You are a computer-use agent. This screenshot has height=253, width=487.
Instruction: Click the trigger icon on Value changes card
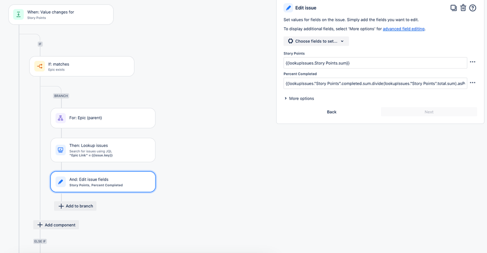(x=19, y=14)
